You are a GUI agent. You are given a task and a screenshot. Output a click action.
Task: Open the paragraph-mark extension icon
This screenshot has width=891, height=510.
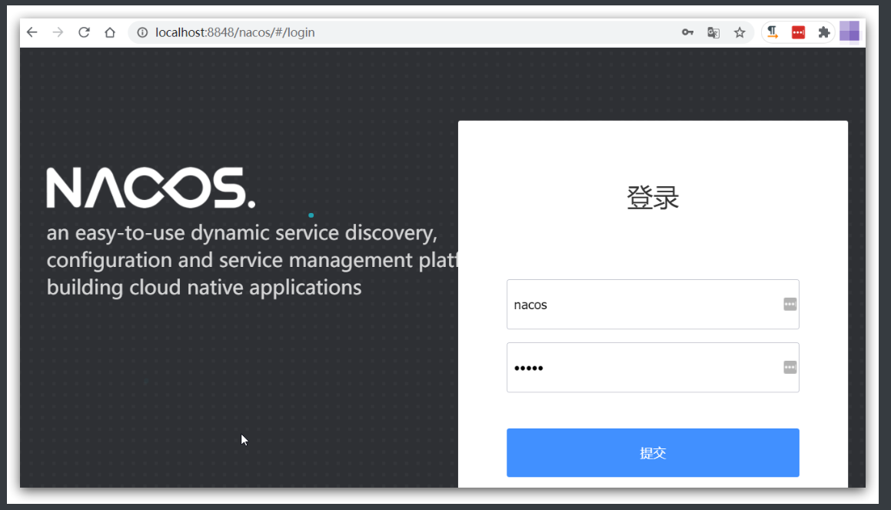[773, 32]
